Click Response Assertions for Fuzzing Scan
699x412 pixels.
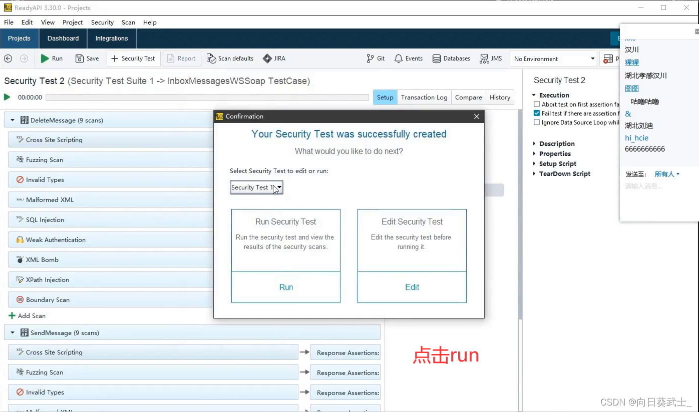(x=345, y=372)
